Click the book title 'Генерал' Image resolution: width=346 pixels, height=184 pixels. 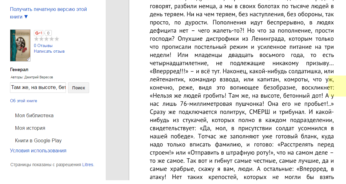click(x=19, y=70)
